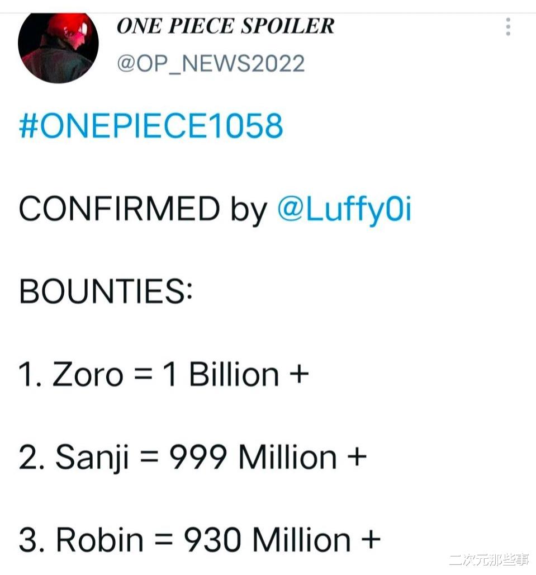Visit the @OP_NEWS2022 handle
The image size is (536, 575).
tap(211, 63)
